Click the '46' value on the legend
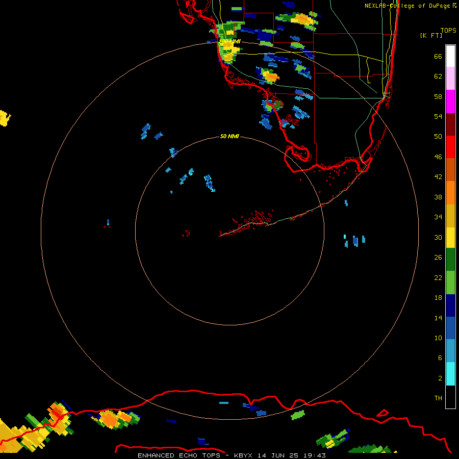Image resolution: width=459 pixels, height=459 pixels. coord(438,157)
